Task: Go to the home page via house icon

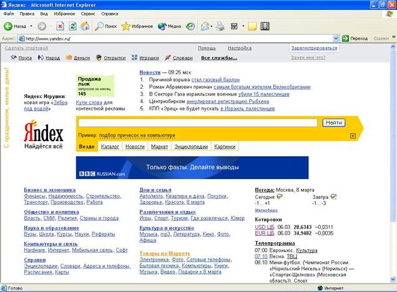Action: (84, 26)
